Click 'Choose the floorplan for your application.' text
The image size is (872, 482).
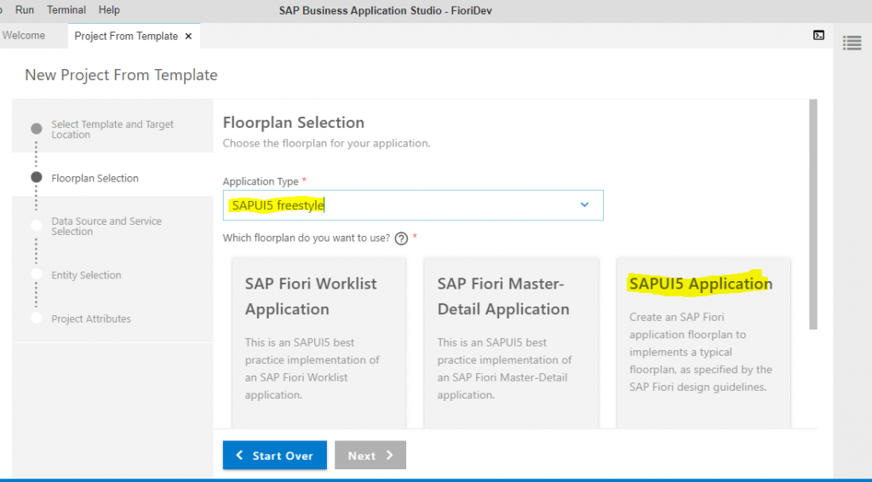[326, 143]
